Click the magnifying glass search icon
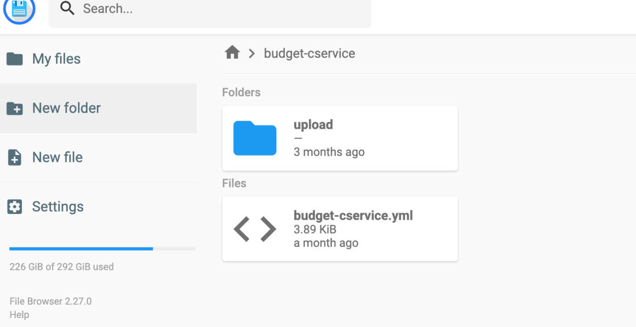The height and width of the screenshot is (327, 636). tap(67, 8)
